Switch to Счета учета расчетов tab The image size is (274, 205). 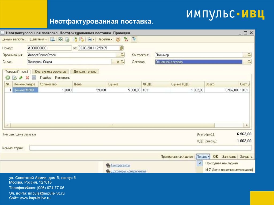tap(50, 72)
